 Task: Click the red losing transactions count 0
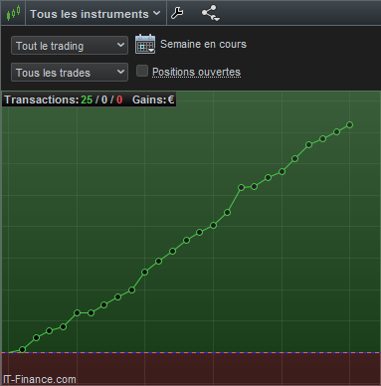tap(119, 99)
